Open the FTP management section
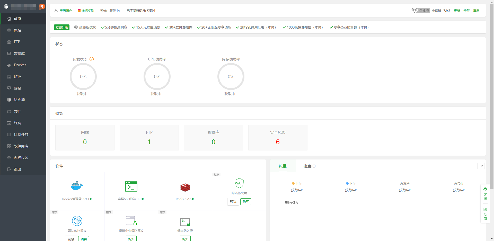This screenshot has height=241, width=494. [17, 42]
